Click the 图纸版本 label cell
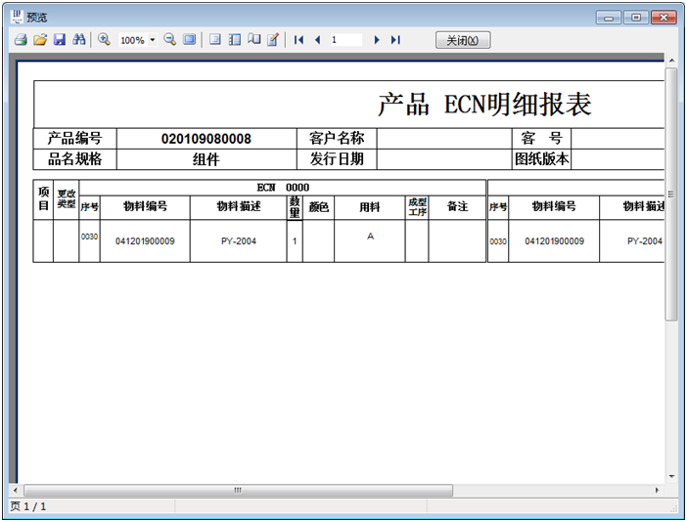Screen dimensions: 687x522 541,158
